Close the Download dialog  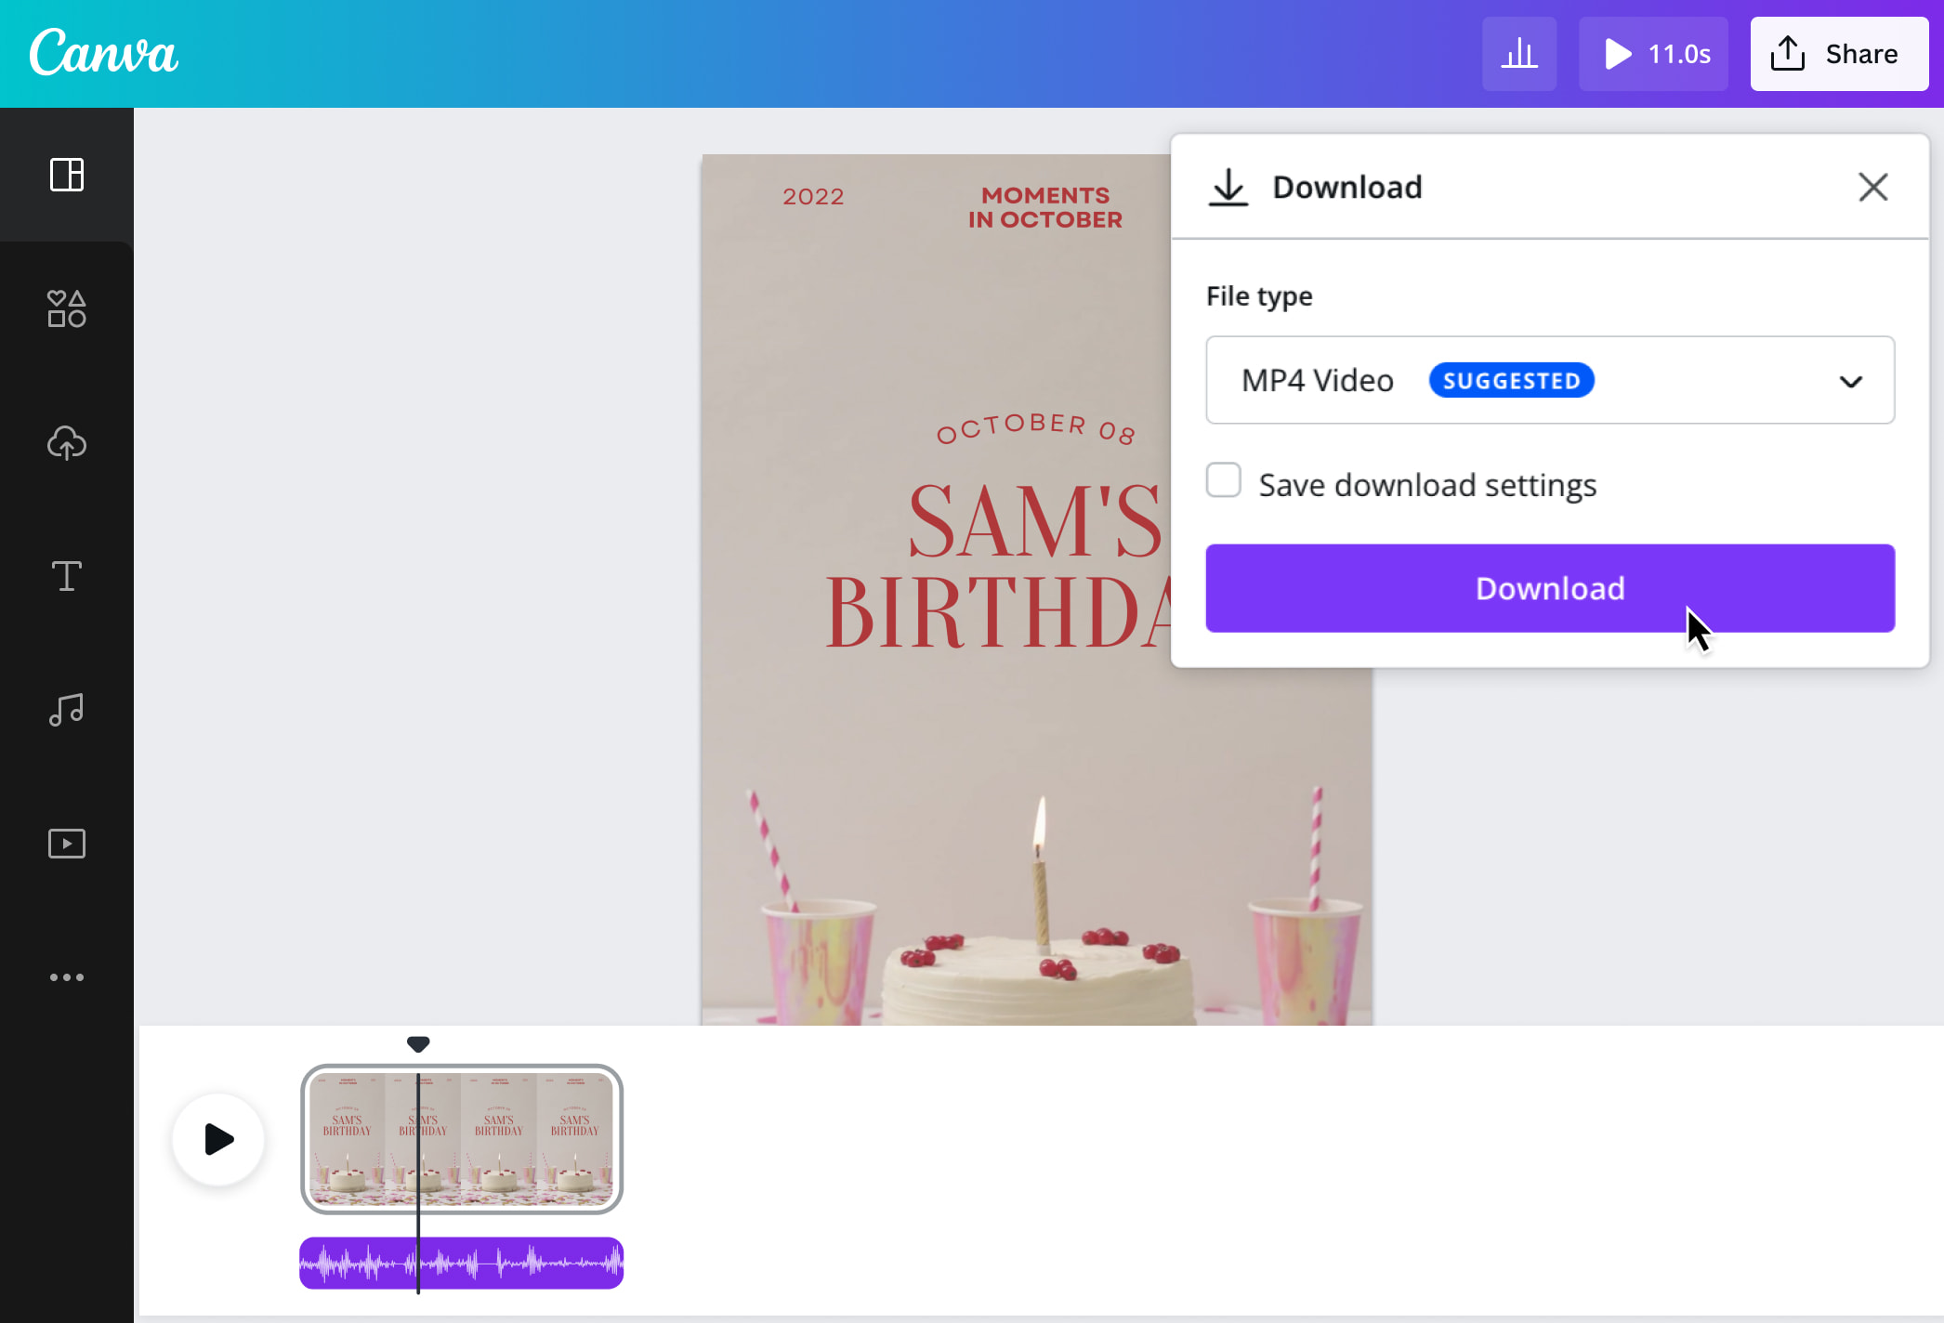1872,187
